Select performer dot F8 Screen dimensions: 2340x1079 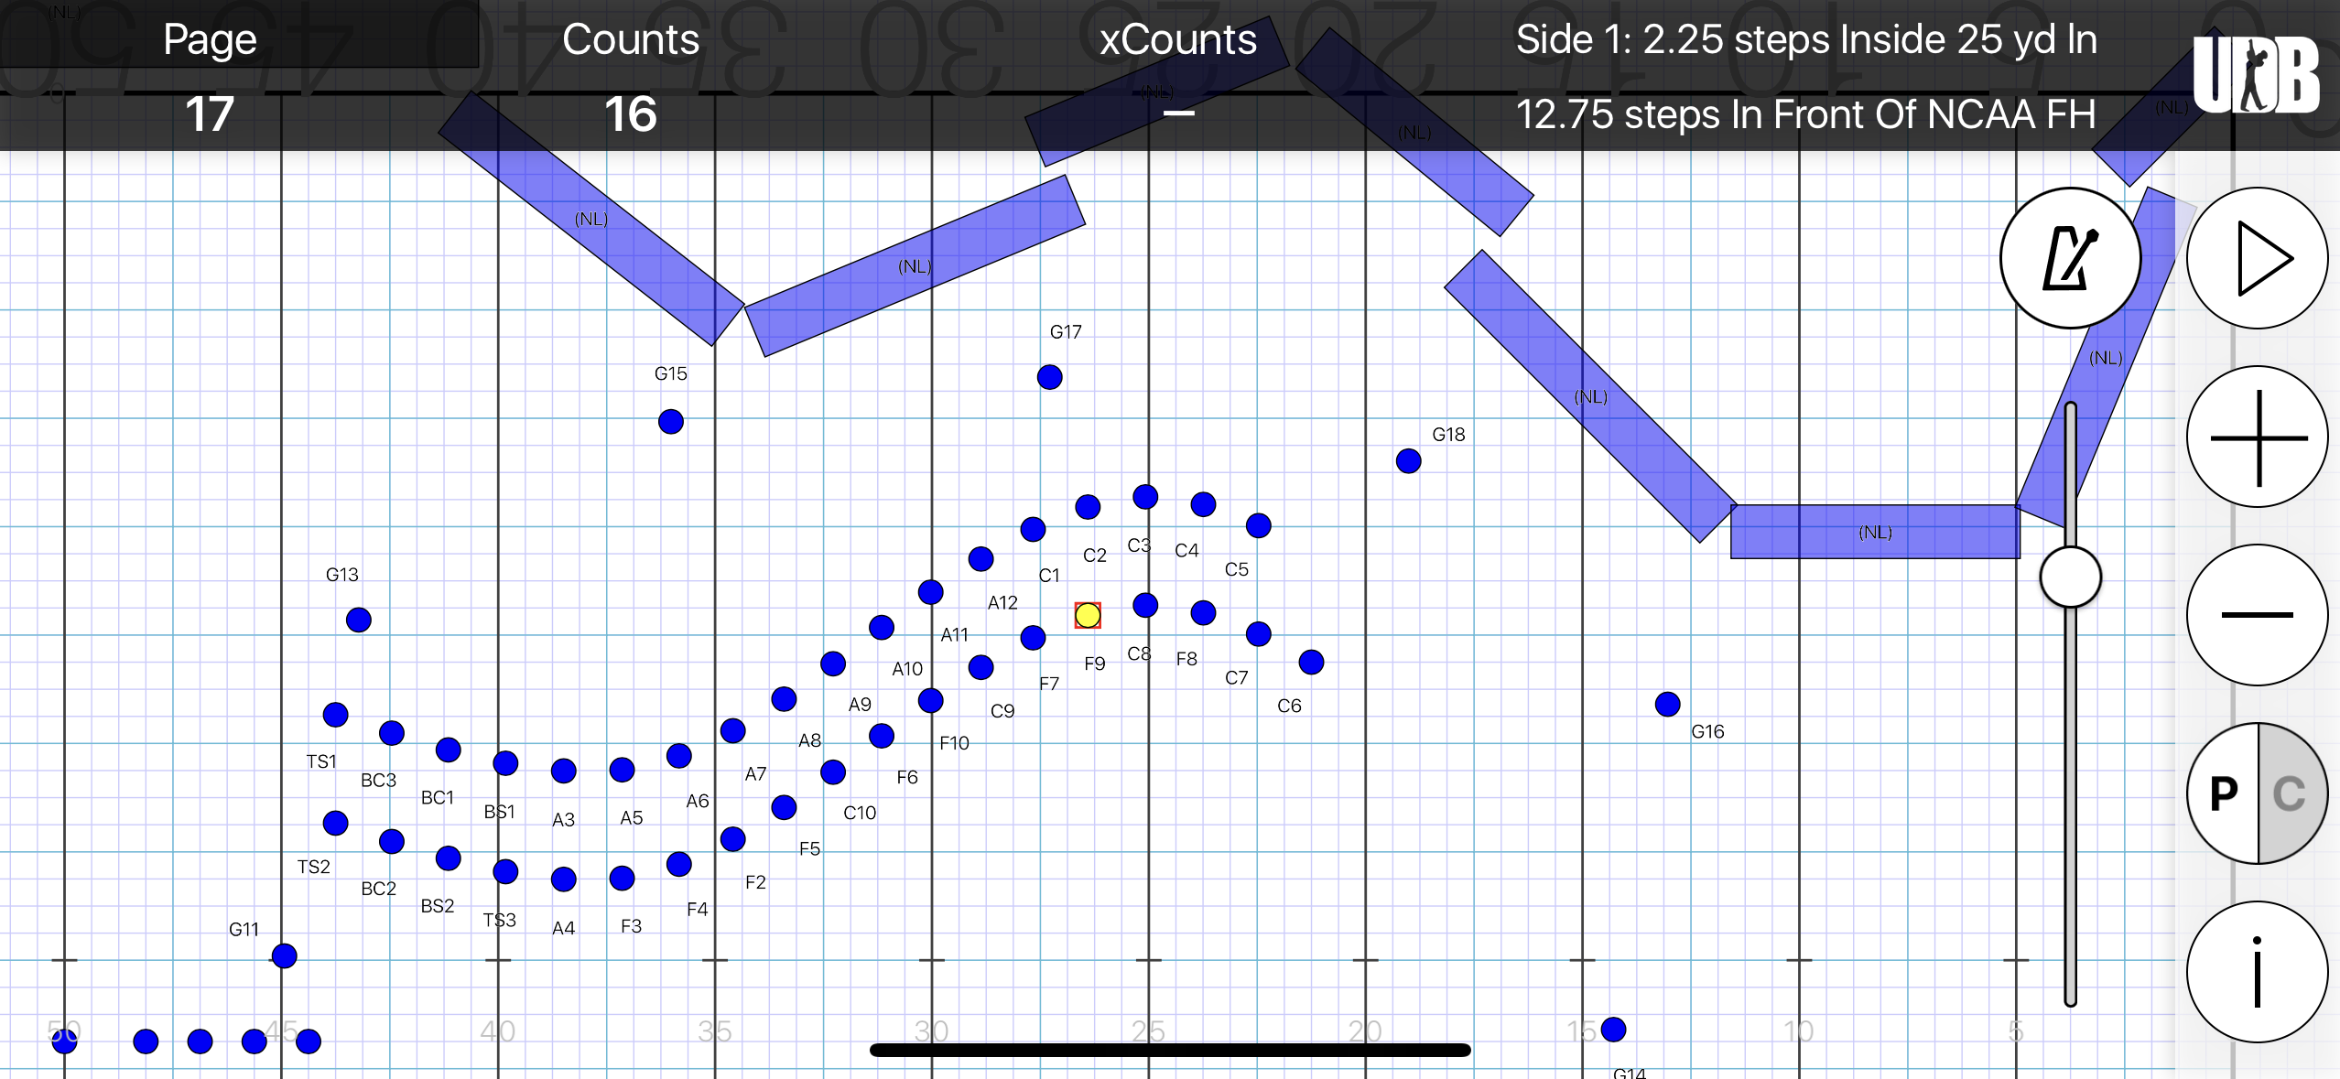(x=1204, y=613)
